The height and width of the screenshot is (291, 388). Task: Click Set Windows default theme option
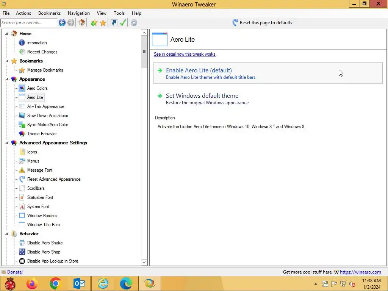268,99
